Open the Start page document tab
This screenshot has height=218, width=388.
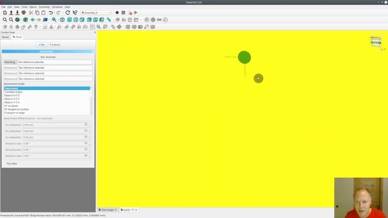107,210
